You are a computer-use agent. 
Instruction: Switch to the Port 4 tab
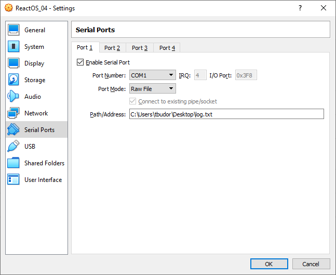(x=167, y=48)
